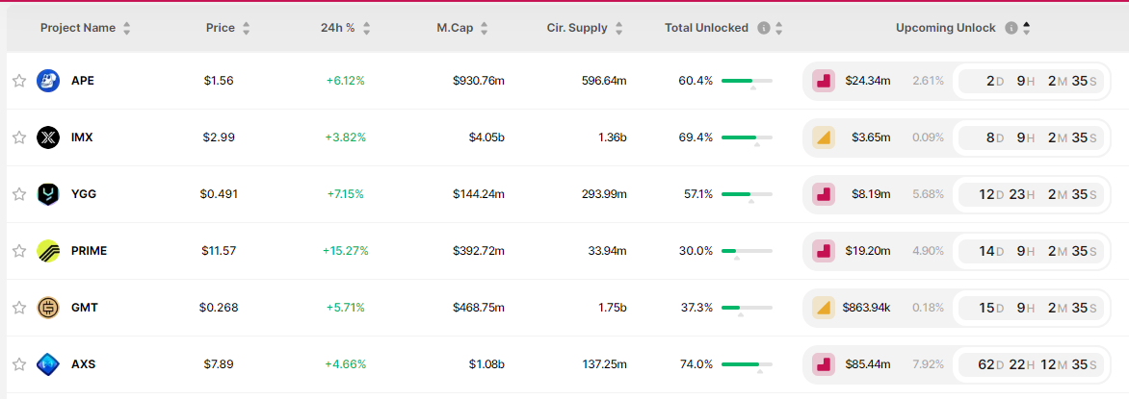Open the GMT project link
1129x399 pixels.
(x=84, y=308)
